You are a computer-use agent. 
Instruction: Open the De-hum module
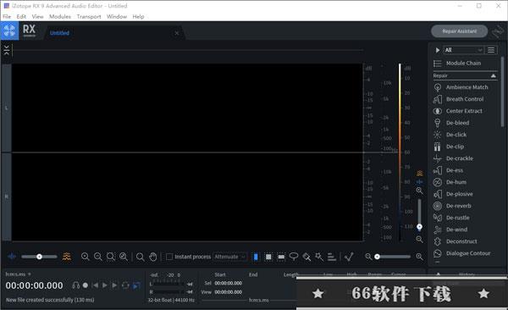pos(450,182)
